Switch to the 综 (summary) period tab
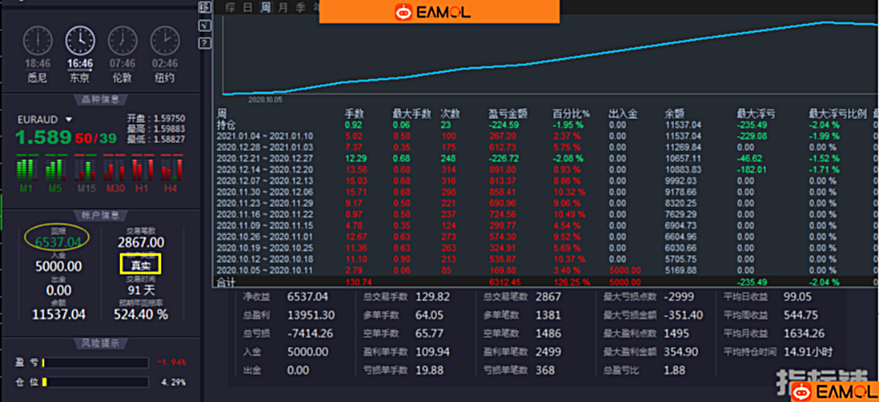879x402 pixels. click(x=230, y=7)
